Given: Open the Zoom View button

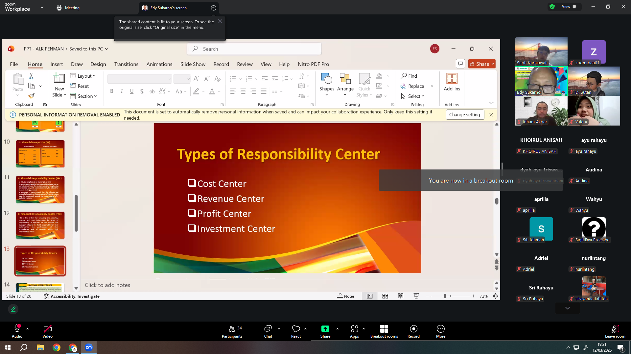Looking at the screenshot, I should [x=570, y=7].
